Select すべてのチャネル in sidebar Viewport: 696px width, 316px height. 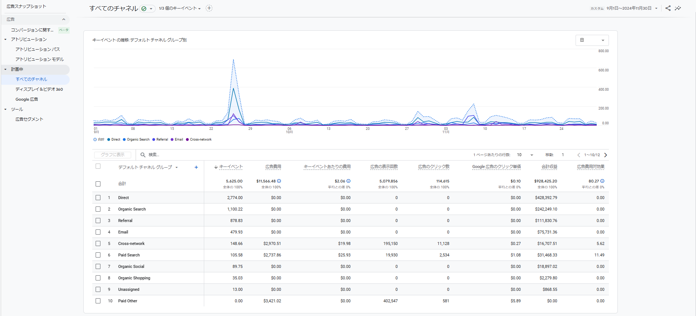pyautogui.click(x=32, y=79)
